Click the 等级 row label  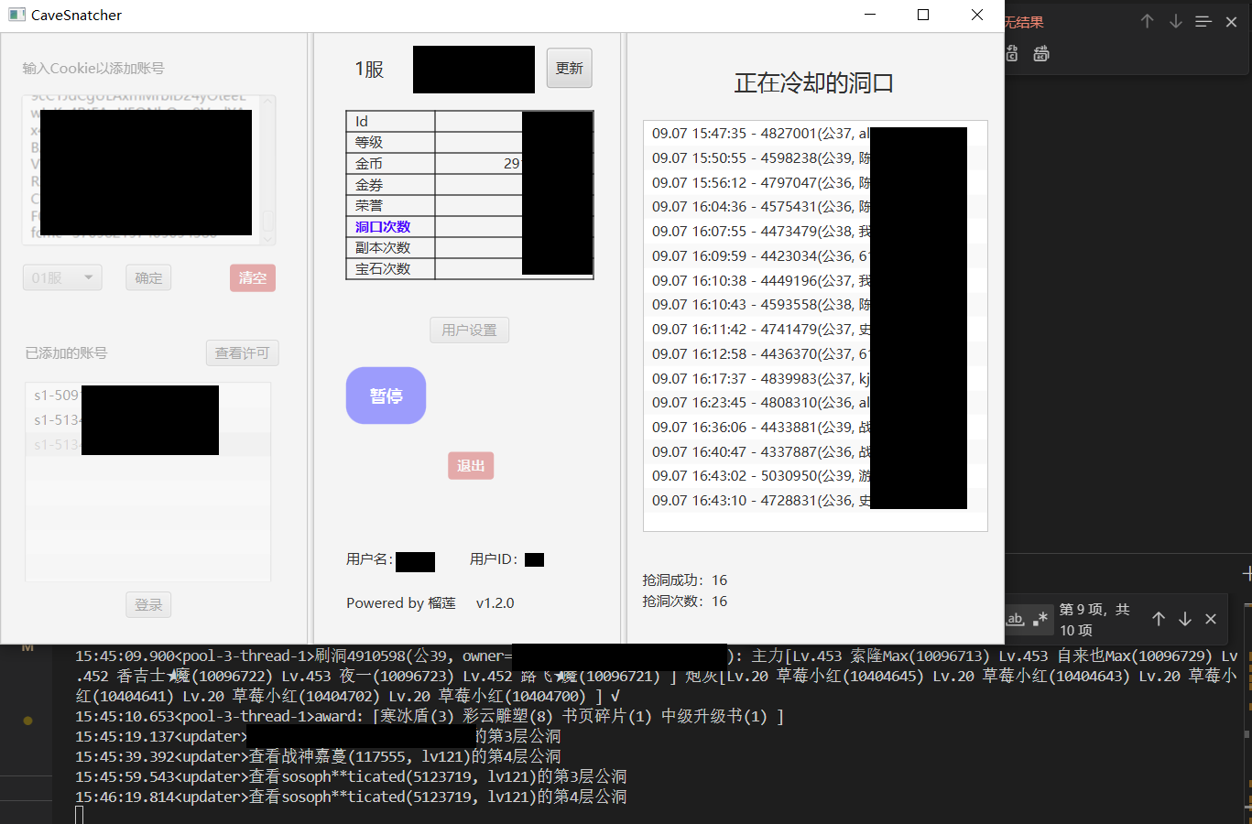point(369,142)
